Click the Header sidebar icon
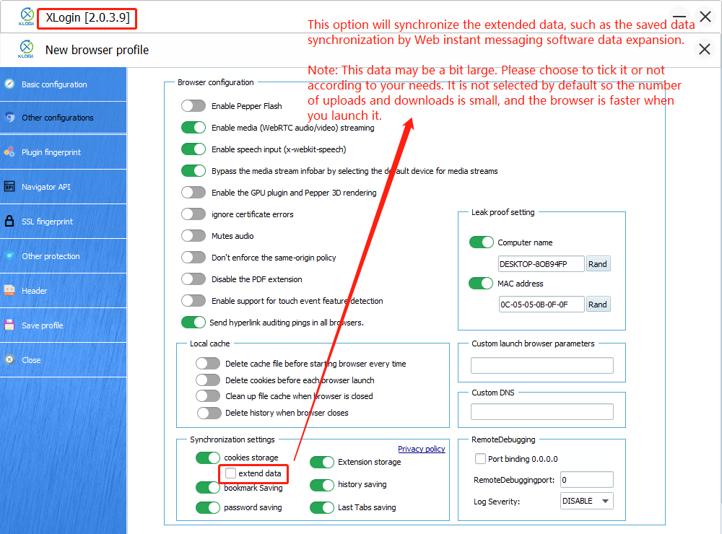The width and height of the screenshot is (722, 534). (x=9, y=291)
